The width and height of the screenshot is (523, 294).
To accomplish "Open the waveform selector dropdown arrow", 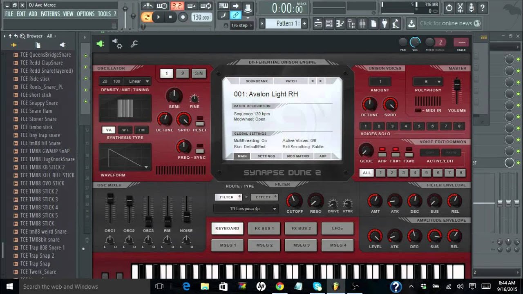I will (146, 167).
